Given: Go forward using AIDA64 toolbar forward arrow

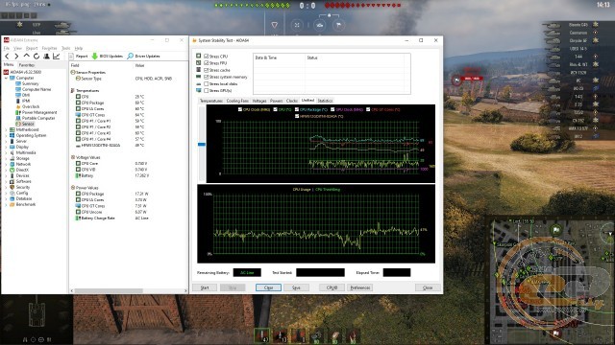Looking at the screenshot, I should [16, 57].
